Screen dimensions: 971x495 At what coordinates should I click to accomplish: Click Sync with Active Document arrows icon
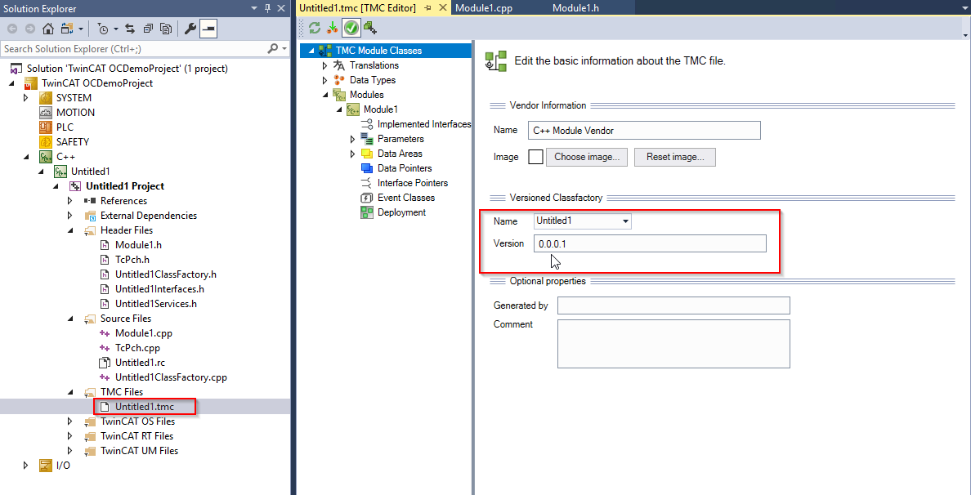point(130,29)
